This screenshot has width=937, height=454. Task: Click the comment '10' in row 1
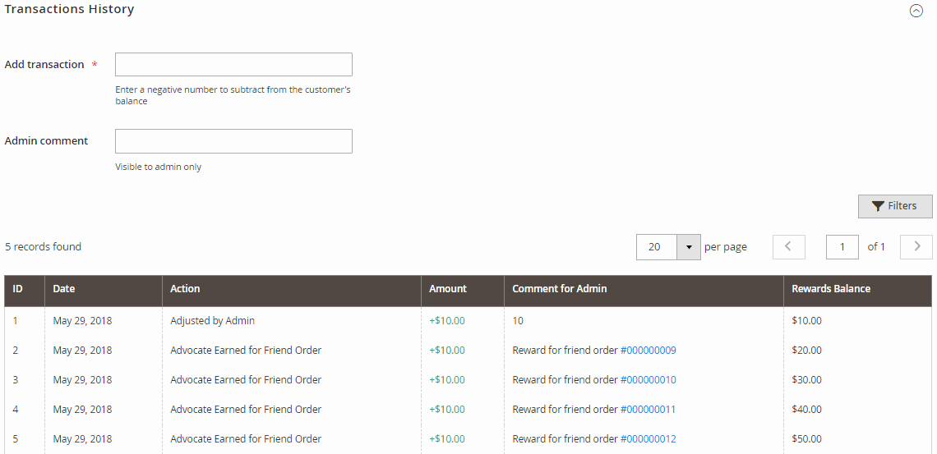(x=518, y=320)
